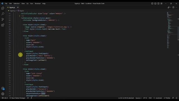This screenshot has height=101, width=179.
Task: Click the SafeAreaView styles.main line
Action: (36, 18)
